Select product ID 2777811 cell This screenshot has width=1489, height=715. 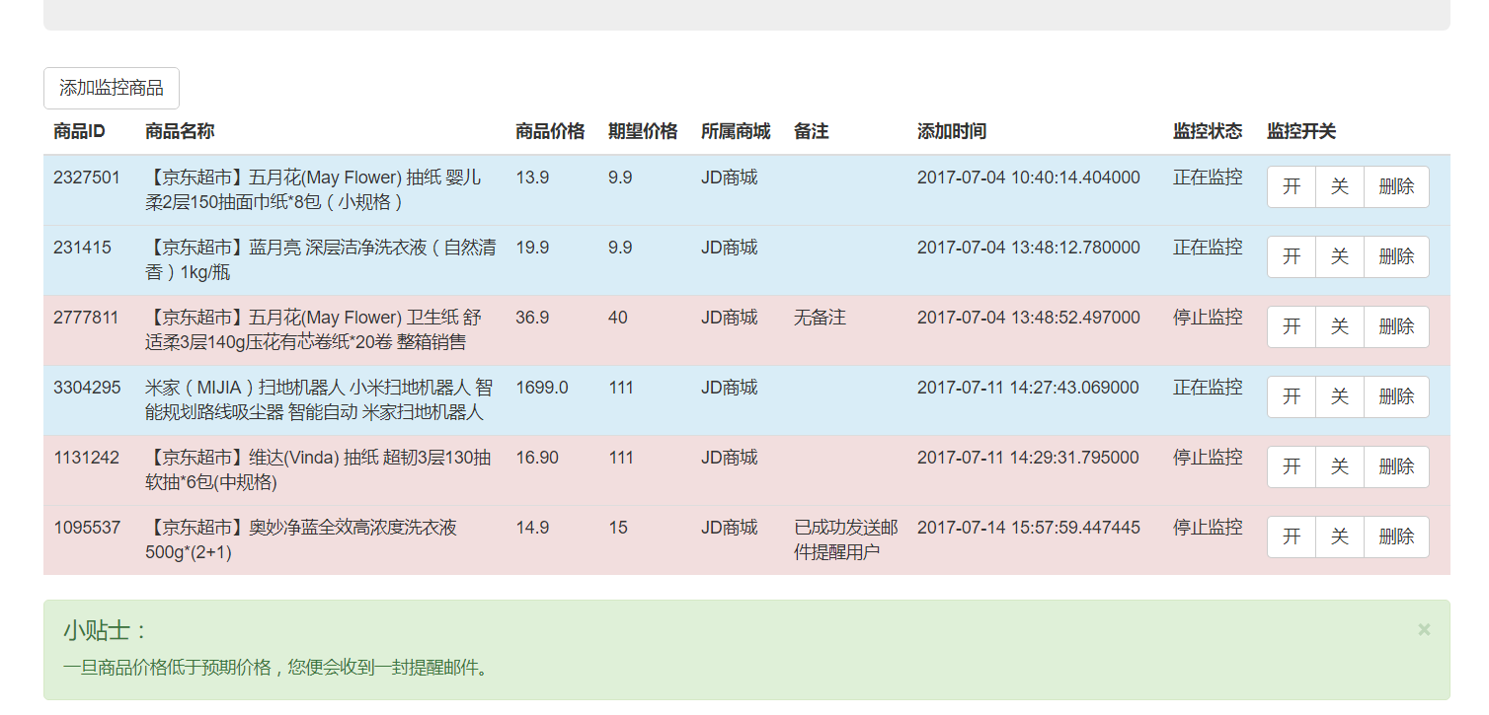tap(86, 318)
